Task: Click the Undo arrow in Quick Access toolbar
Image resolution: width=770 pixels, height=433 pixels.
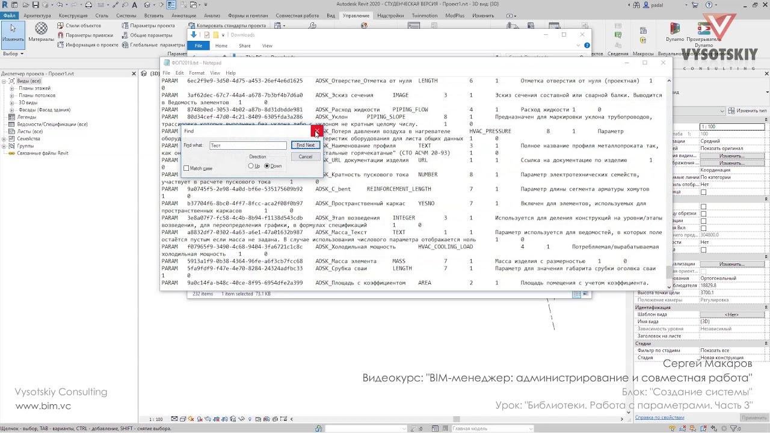Action: tap(60, 5)
